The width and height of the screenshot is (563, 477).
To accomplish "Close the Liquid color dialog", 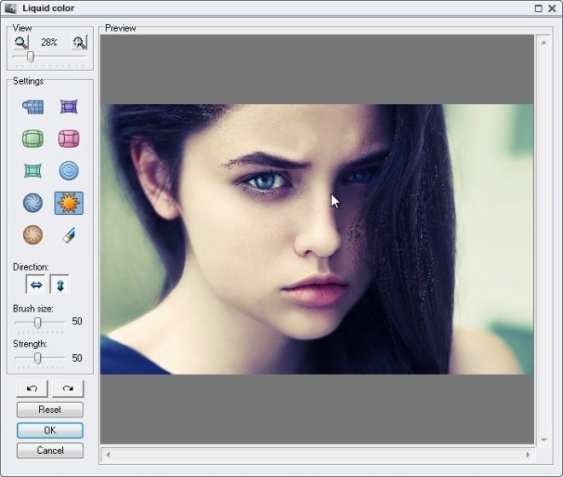I will 552,9.
